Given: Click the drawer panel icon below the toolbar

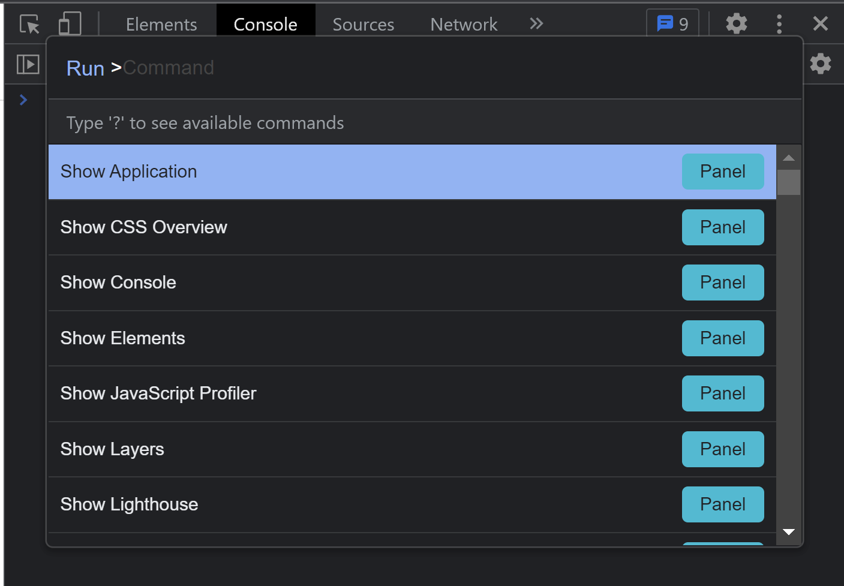Looking at the screenshot, I should (28, 64).
